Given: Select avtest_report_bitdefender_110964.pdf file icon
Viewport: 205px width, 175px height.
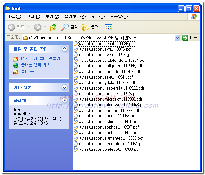Looking at the screenshot, I should 76,61.
